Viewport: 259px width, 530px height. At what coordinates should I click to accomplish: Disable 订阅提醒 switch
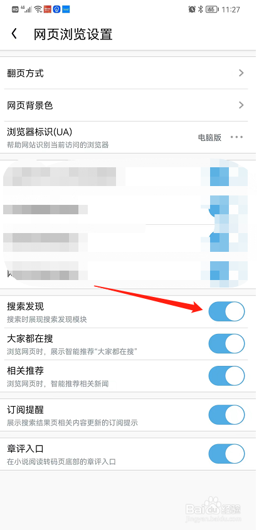click(x=226, y=415)
